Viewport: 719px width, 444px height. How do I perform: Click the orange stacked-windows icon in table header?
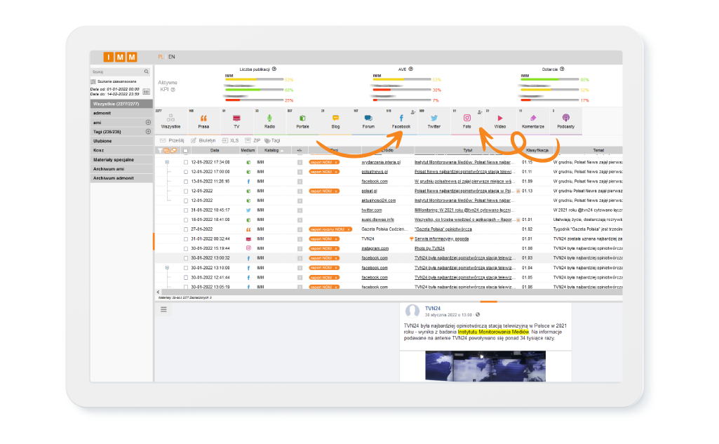[173, 150]
